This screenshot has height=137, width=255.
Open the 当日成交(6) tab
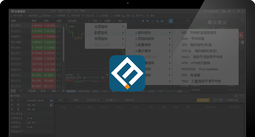click(x=93, y=100)
